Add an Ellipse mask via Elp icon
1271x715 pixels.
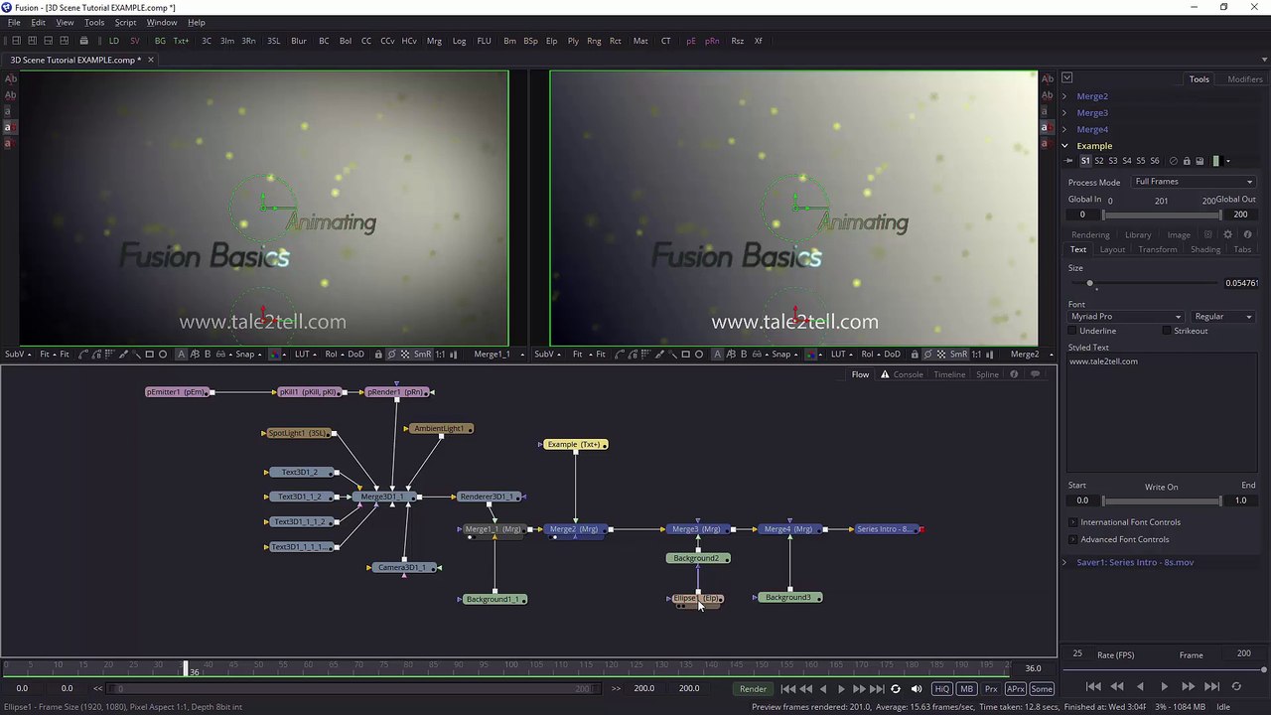552,41
